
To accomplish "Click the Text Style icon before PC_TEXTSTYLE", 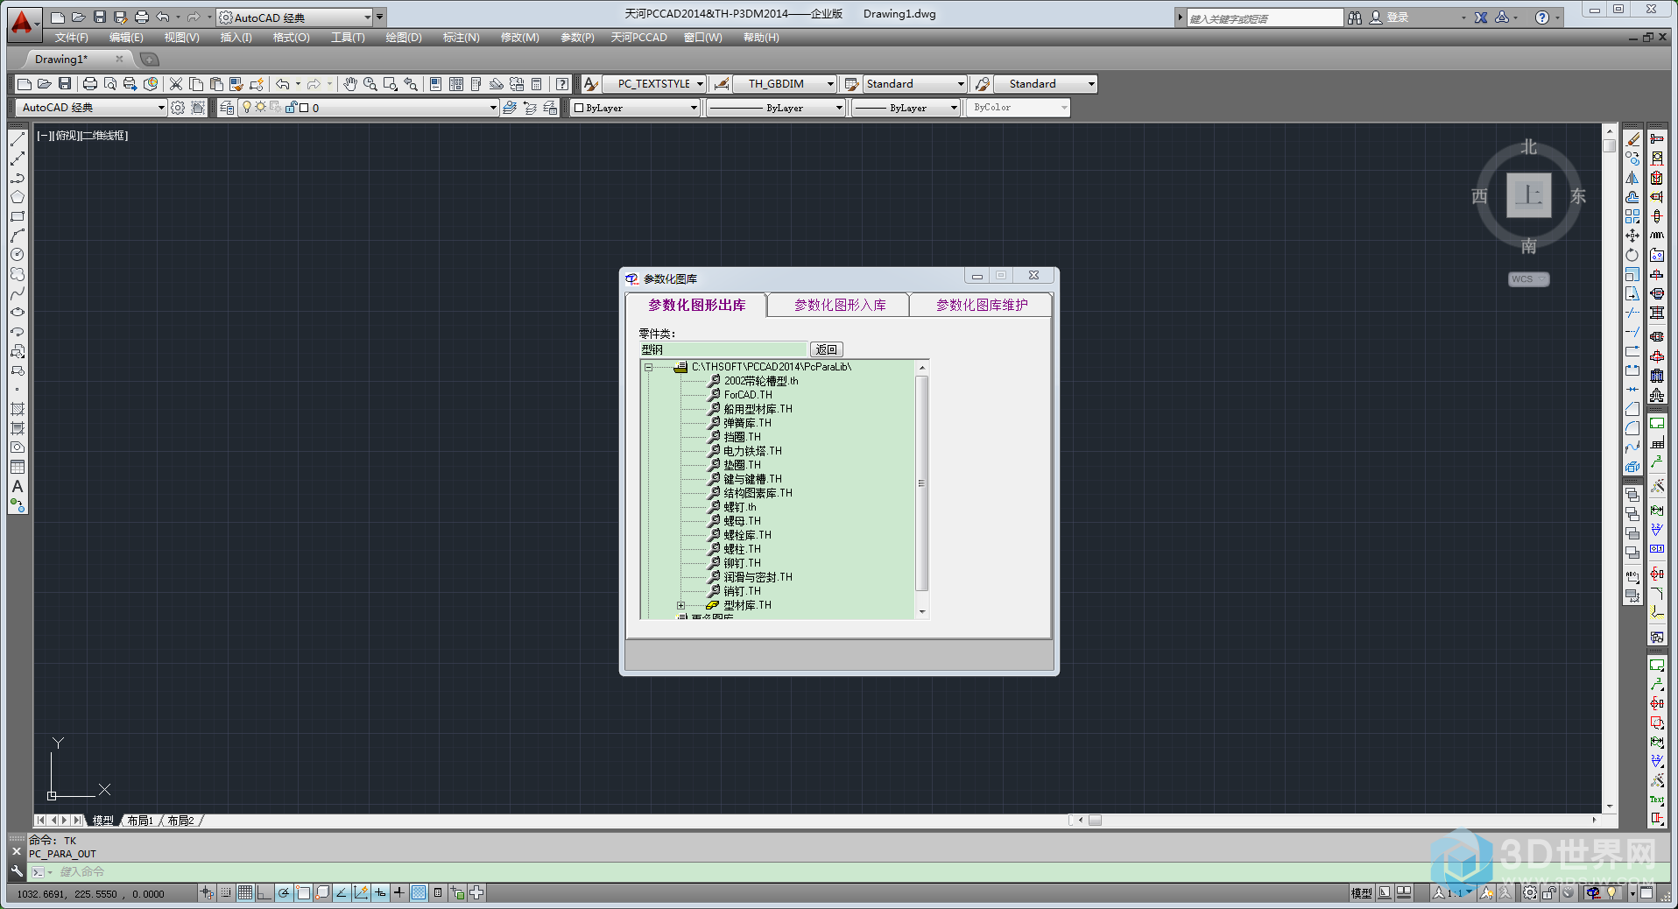I will coord(591,84).
